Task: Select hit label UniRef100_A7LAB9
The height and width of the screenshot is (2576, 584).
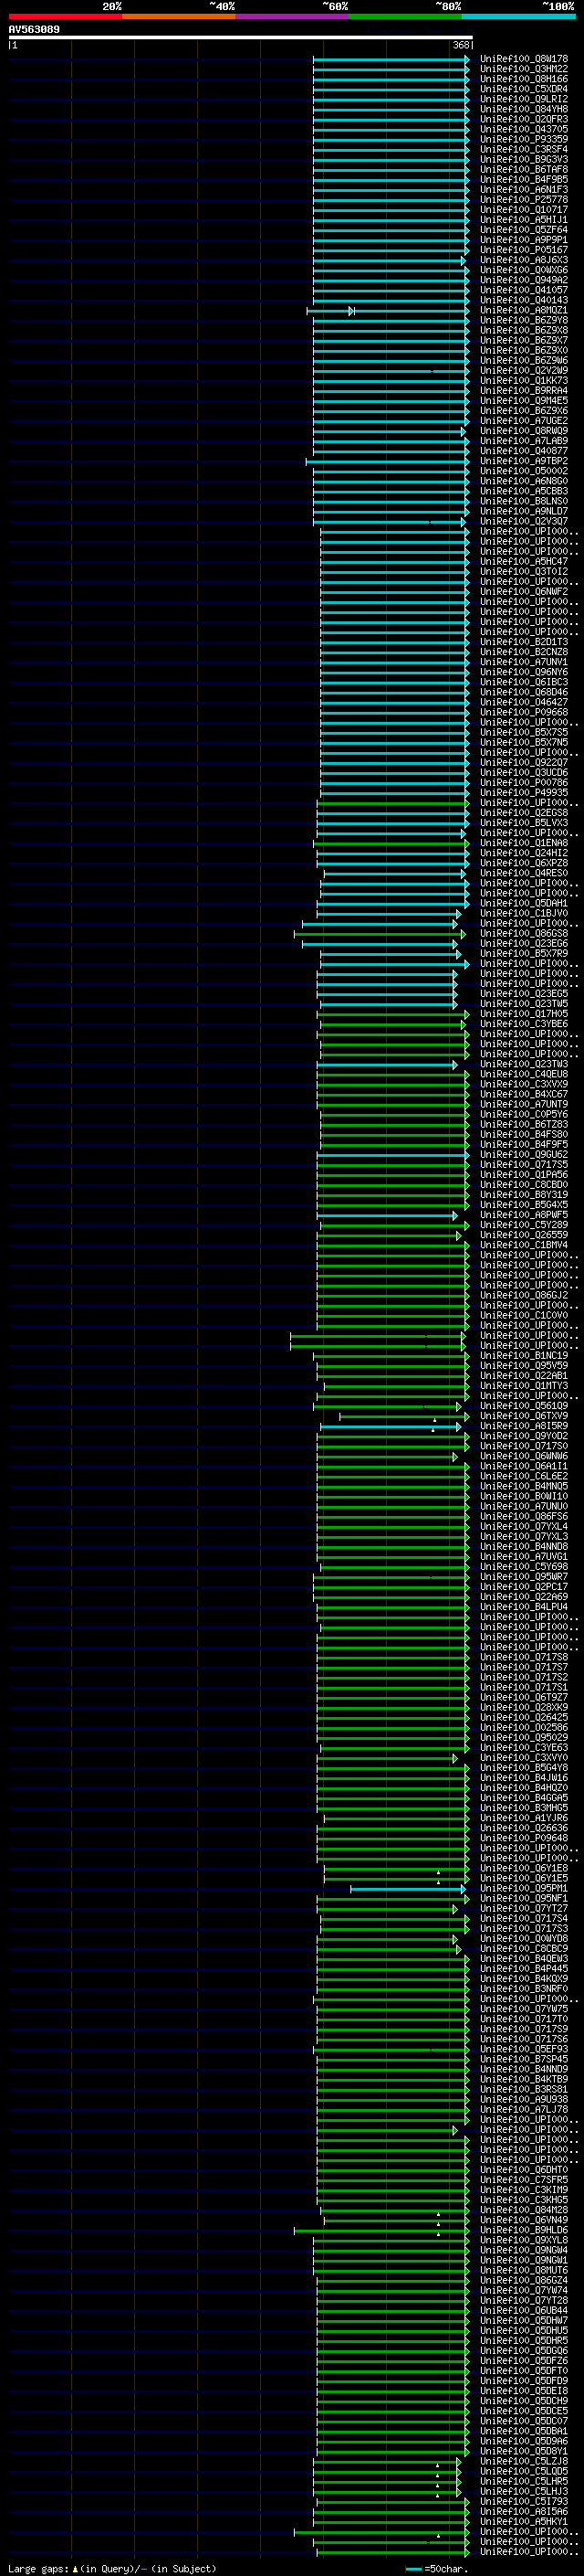Action: (524, 441)
